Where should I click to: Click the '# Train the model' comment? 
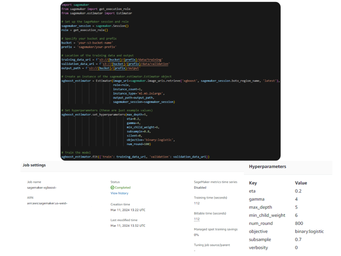pos(76,153)
